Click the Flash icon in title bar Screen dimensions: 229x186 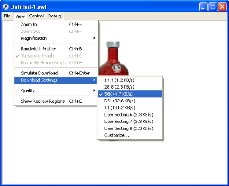(5, 7)
